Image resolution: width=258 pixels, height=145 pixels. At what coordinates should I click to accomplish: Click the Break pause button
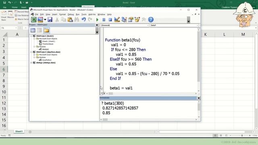pyautogui.click(x=104, y=20)
